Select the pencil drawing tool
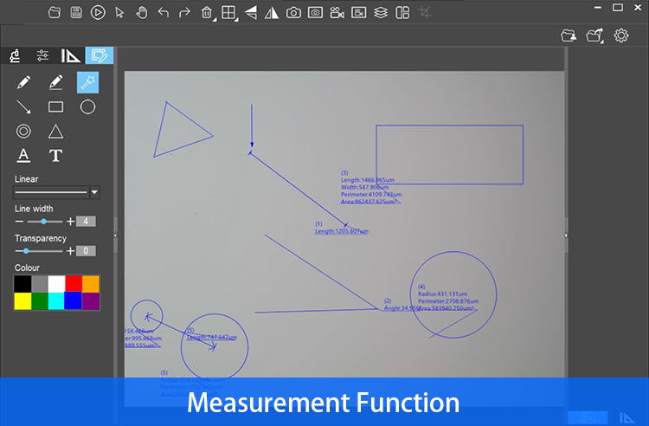649x426 pixels. click(x=23, y=82)
